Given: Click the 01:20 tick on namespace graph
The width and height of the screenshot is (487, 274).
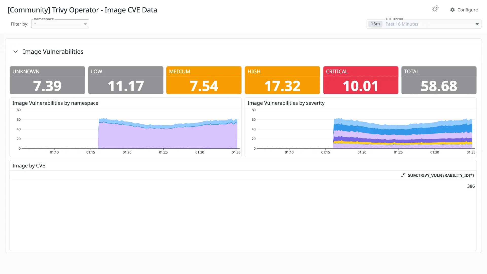Looking at the screenshot, I should click(127, 152).
